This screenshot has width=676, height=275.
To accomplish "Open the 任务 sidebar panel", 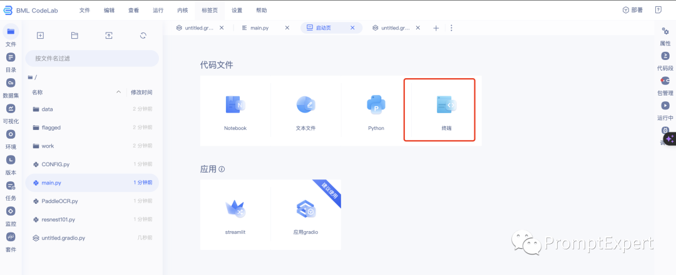I will pos(11,190).
